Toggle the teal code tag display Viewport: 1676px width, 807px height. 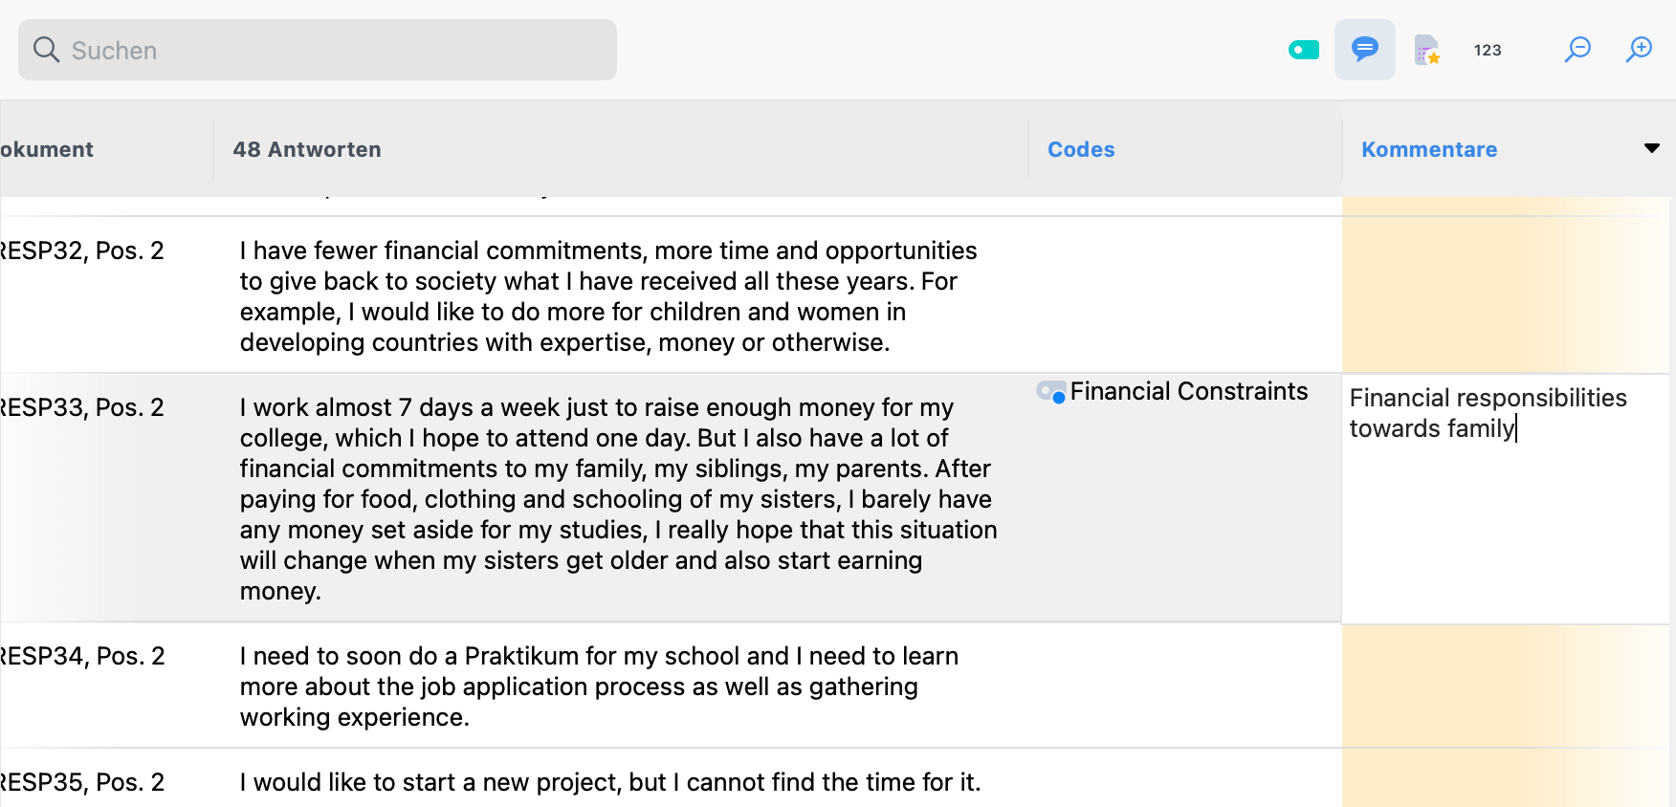pos(1304,50)
